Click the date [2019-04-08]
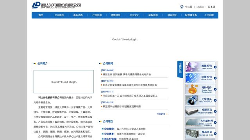Image resolution: width=250 pixels, height=140 pixels. 107,70
